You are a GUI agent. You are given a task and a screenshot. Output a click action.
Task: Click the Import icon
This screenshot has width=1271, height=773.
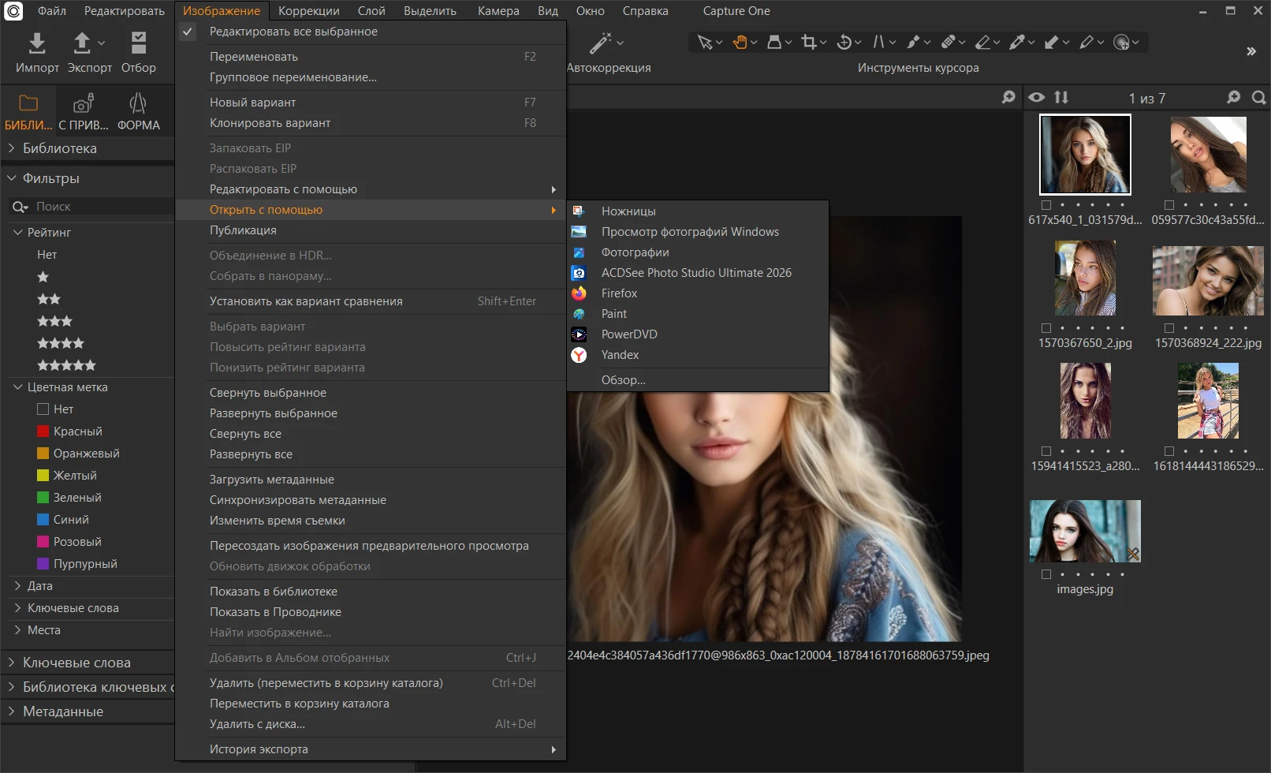(x=37, y=43)
